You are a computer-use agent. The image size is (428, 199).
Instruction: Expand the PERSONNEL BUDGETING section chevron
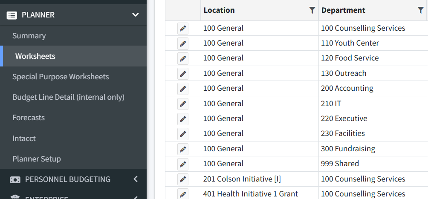(136, 179)
